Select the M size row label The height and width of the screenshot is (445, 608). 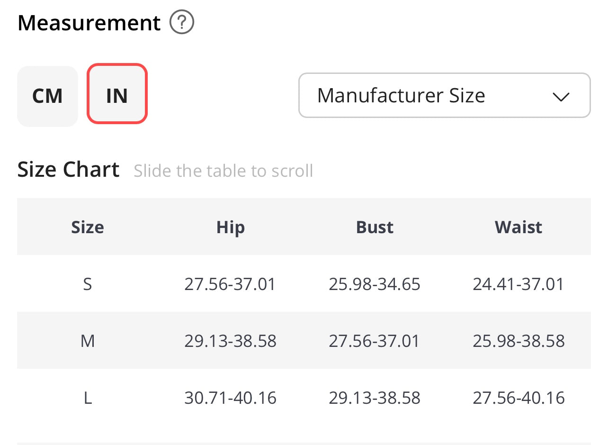88,341
